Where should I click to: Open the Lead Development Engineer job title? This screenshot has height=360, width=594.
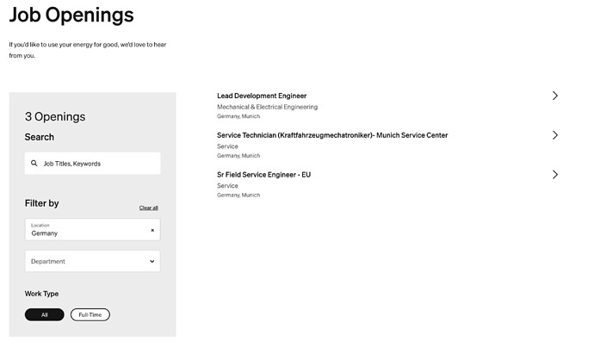pos(262,96)
